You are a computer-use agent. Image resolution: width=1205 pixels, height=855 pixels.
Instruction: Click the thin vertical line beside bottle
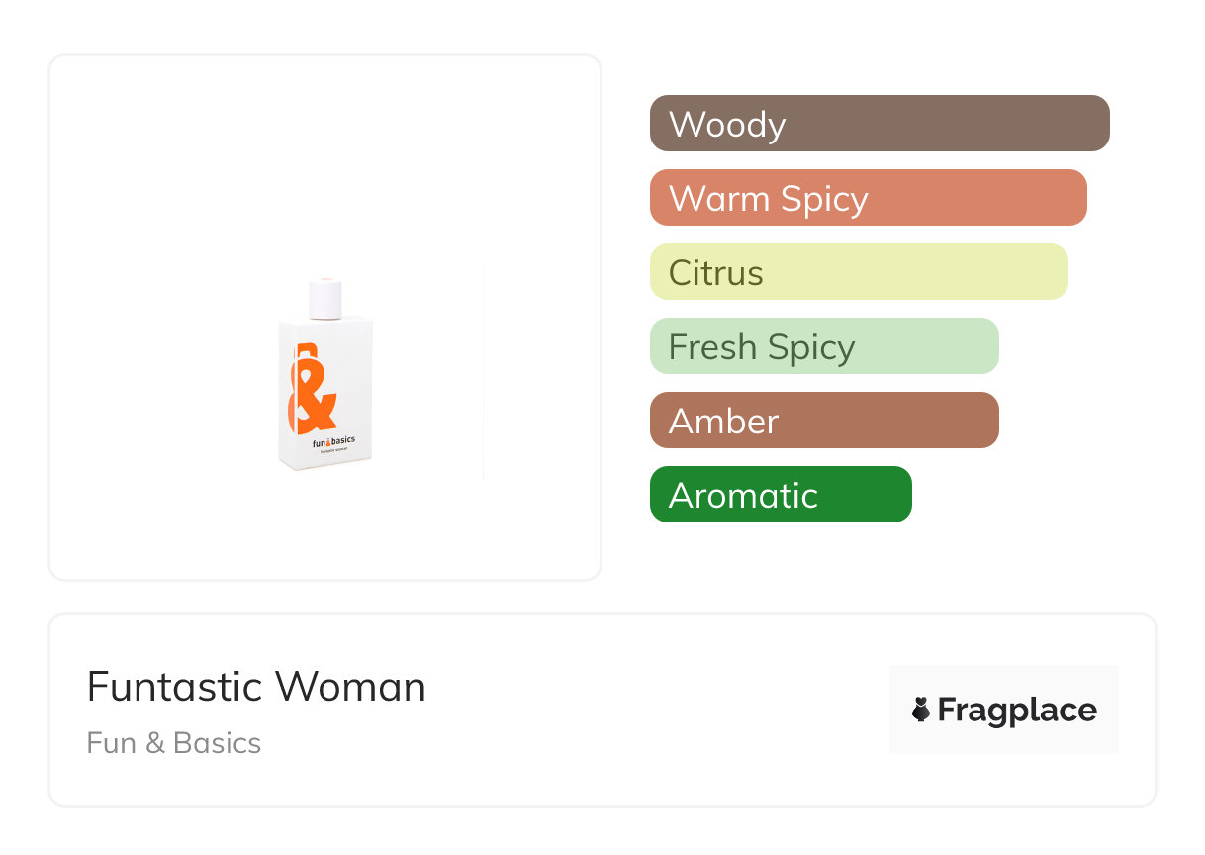[484, 372]
